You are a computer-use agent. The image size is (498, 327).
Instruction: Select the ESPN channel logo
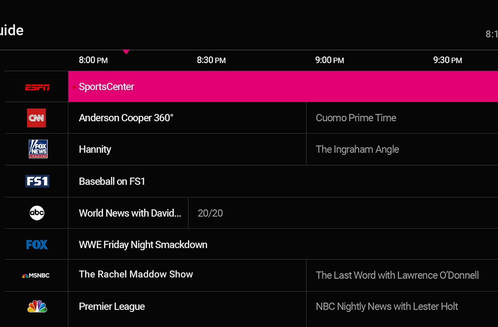click(37, 87)
